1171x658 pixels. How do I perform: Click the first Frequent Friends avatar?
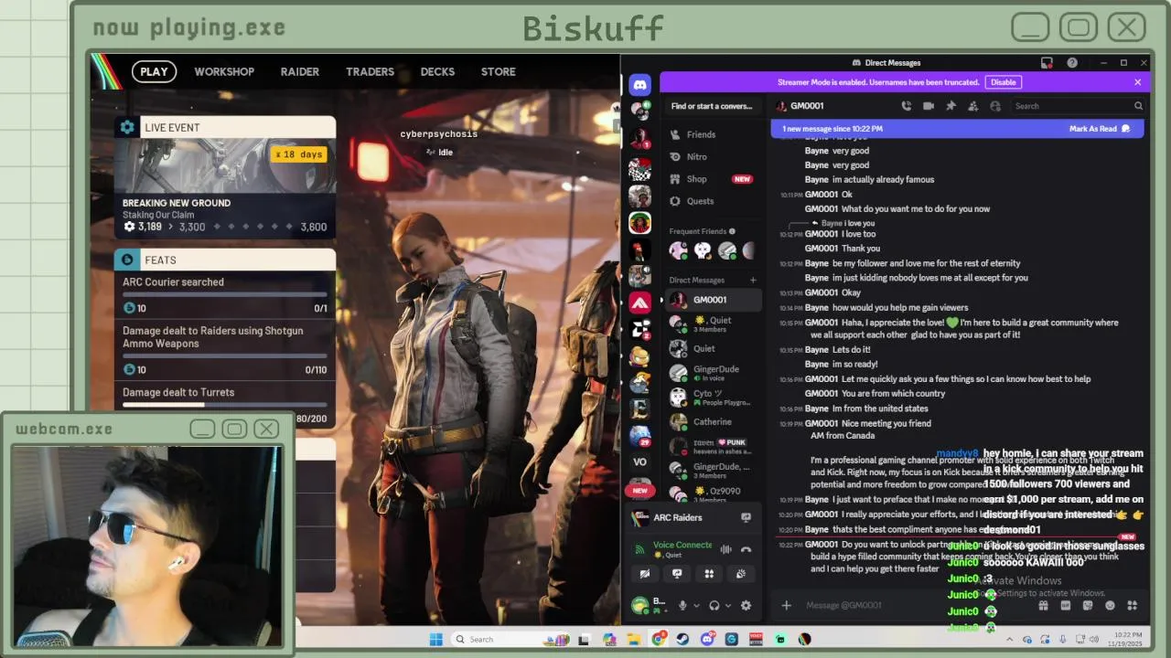point(678,249)
